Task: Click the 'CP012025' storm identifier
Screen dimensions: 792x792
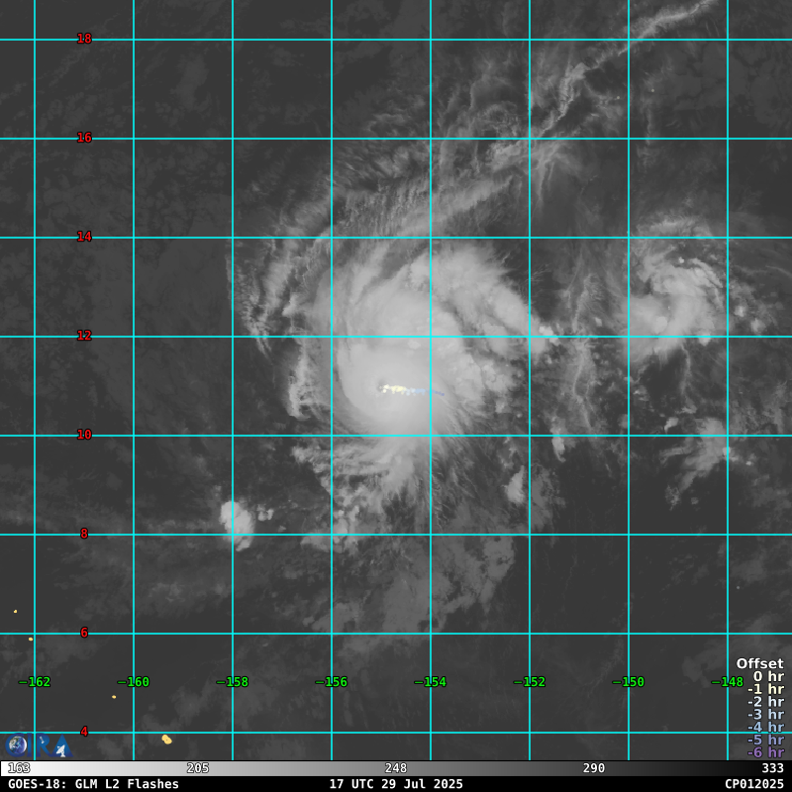Action: [x=753, y=784]
